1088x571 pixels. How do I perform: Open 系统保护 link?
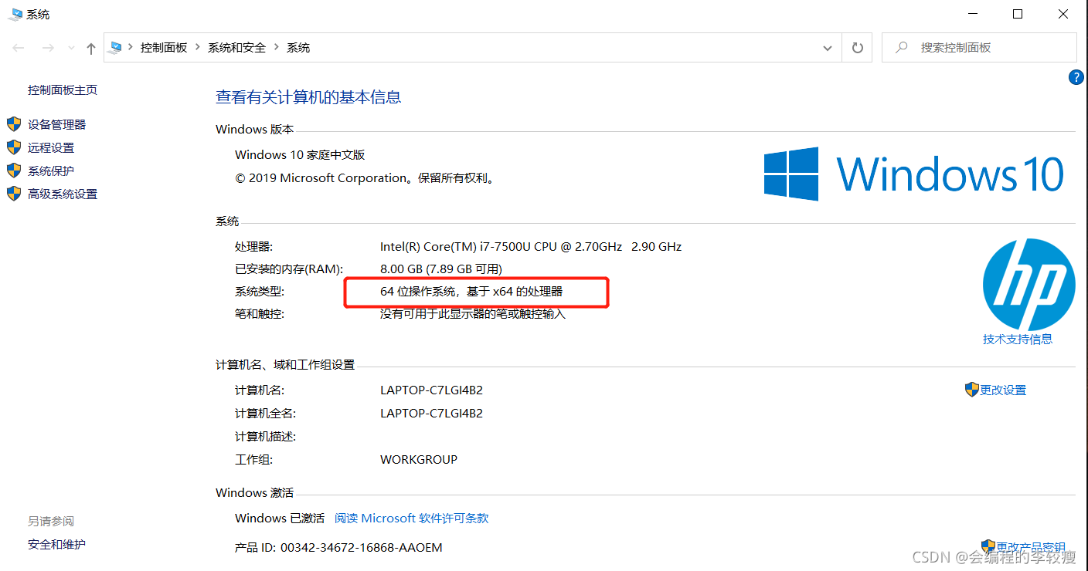[51, 171]
